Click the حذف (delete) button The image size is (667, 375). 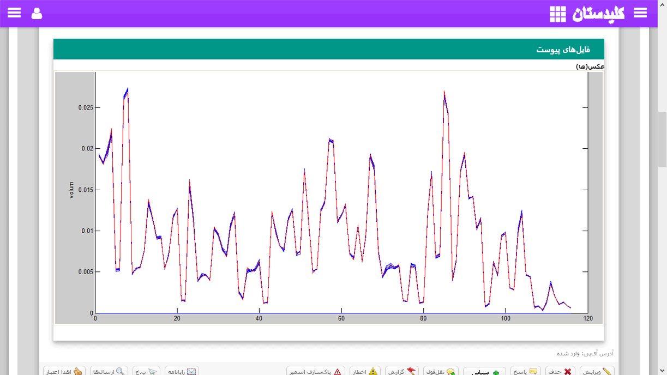tap(560, 371)
